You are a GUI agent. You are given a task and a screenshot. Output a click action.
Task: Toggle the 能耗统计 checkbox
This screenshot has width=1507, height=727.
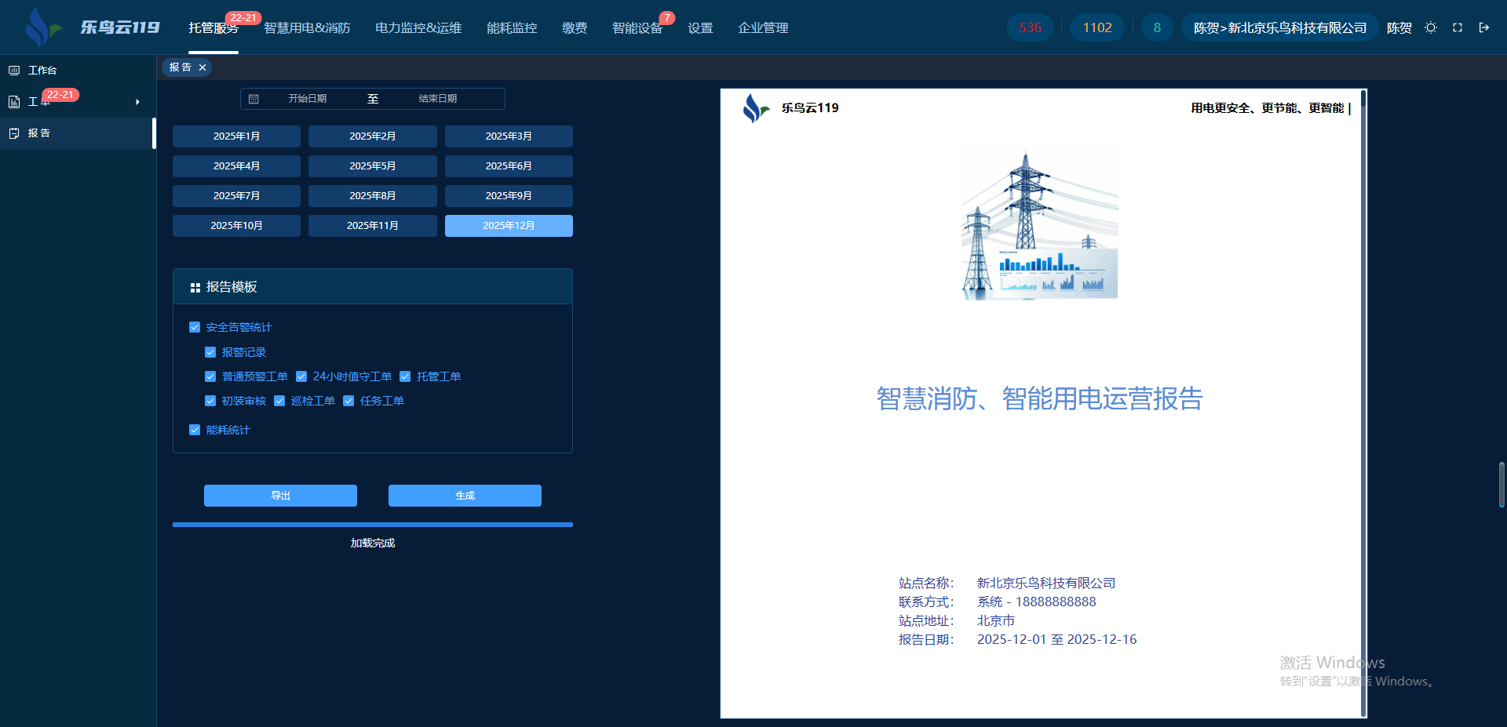pos(195,430)
